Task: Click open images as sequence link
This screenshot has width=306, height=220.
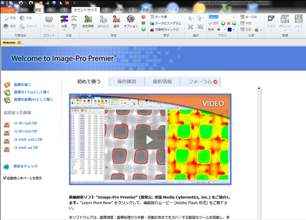Action: 32,92
